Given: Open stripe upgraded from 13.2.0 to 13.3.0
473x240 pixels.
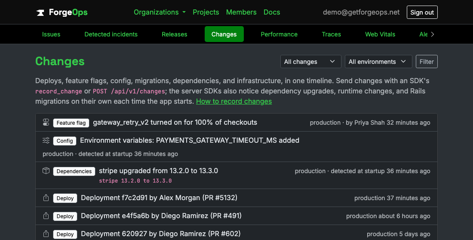Looking at the screenshot, I should tap(158, 171).
